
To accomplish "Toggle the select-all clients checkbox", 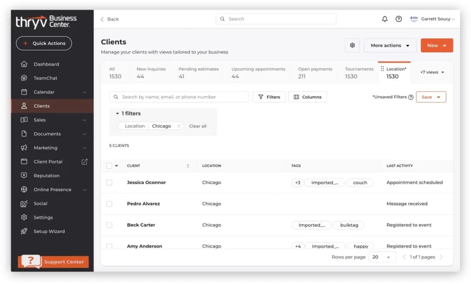I will pos(109,166).
